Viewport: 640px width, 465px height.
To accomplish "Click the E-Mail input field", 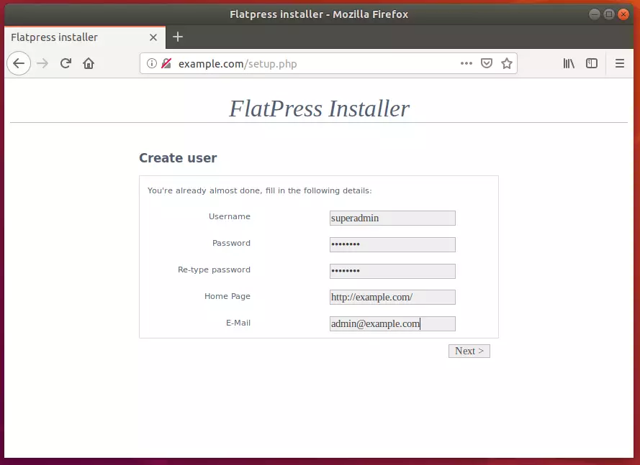I will [x=392, y=323].
